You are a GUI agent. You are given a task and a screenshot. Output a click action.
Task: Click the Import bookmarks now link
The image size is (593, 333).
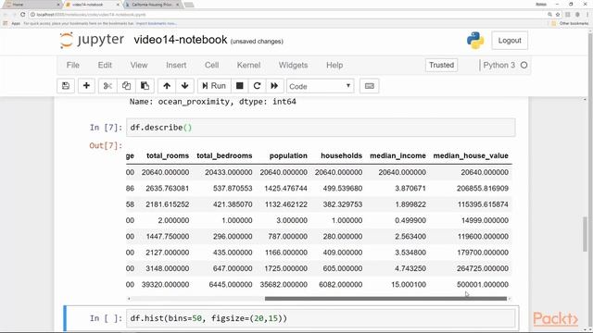pos(157,23)
